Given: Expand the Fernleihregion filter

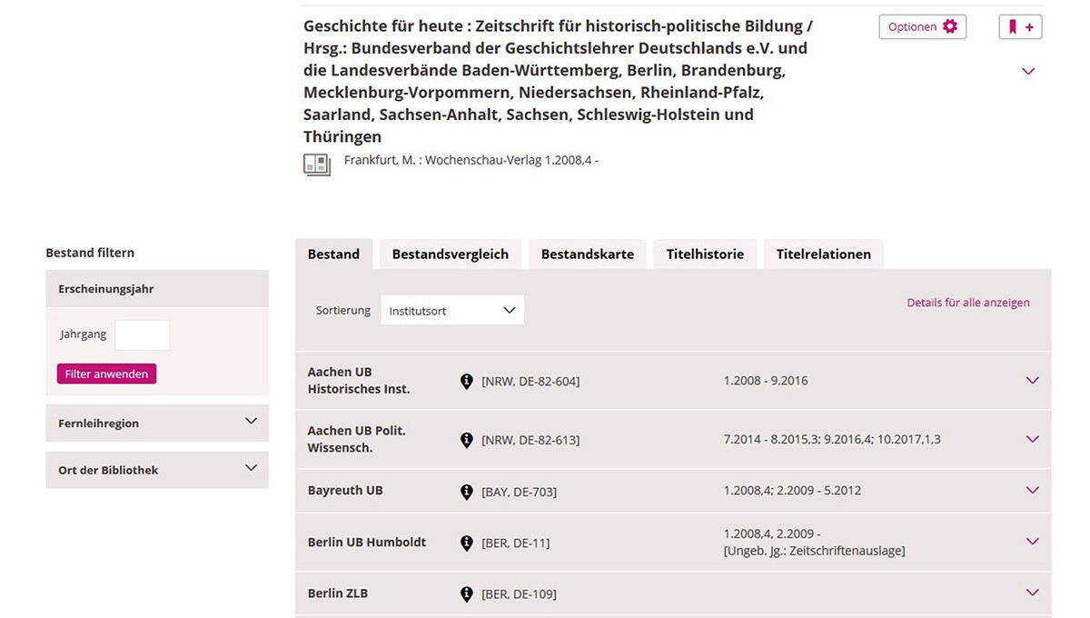Looking at the screenshot, I should click(x=157, y=423).
